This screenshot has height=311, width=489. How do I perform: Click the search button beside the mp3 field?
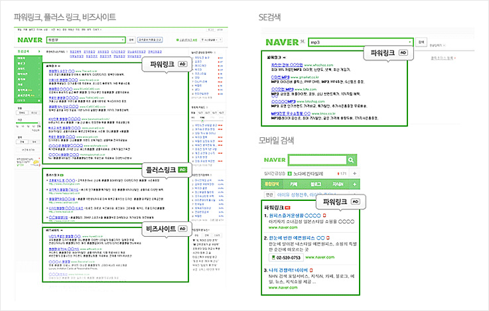coord(421,42)
